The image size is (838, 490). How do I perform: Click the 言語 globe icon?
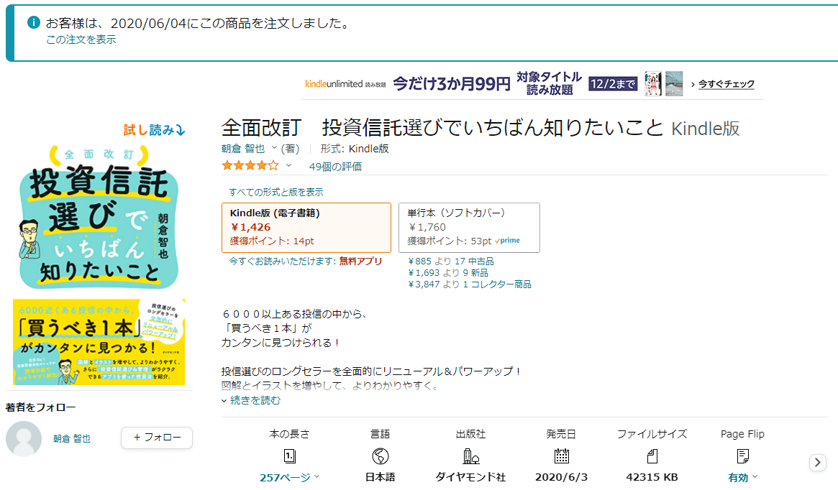pyautogui.click(x=380, y=456)
